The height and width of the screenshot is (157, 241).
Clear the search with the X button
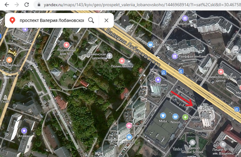pos(106,20)
